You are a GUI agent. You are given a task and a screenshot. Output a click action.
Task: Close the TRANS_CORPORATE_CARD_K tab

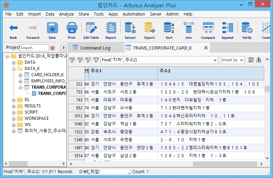coord(206,48)
